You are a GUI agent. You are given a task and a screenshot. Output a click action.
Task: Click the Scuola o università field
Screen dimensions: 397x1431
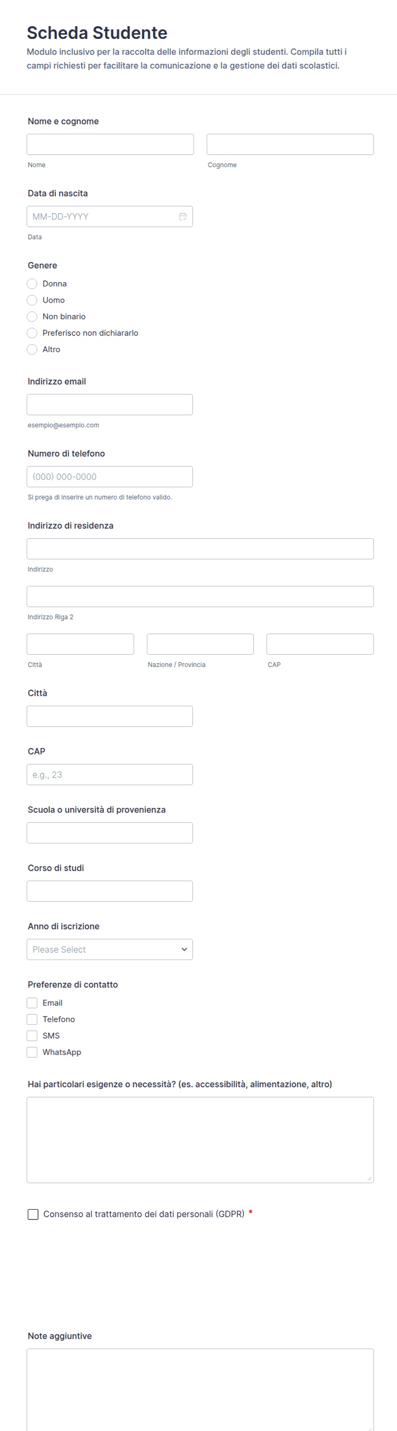point(110,833)
